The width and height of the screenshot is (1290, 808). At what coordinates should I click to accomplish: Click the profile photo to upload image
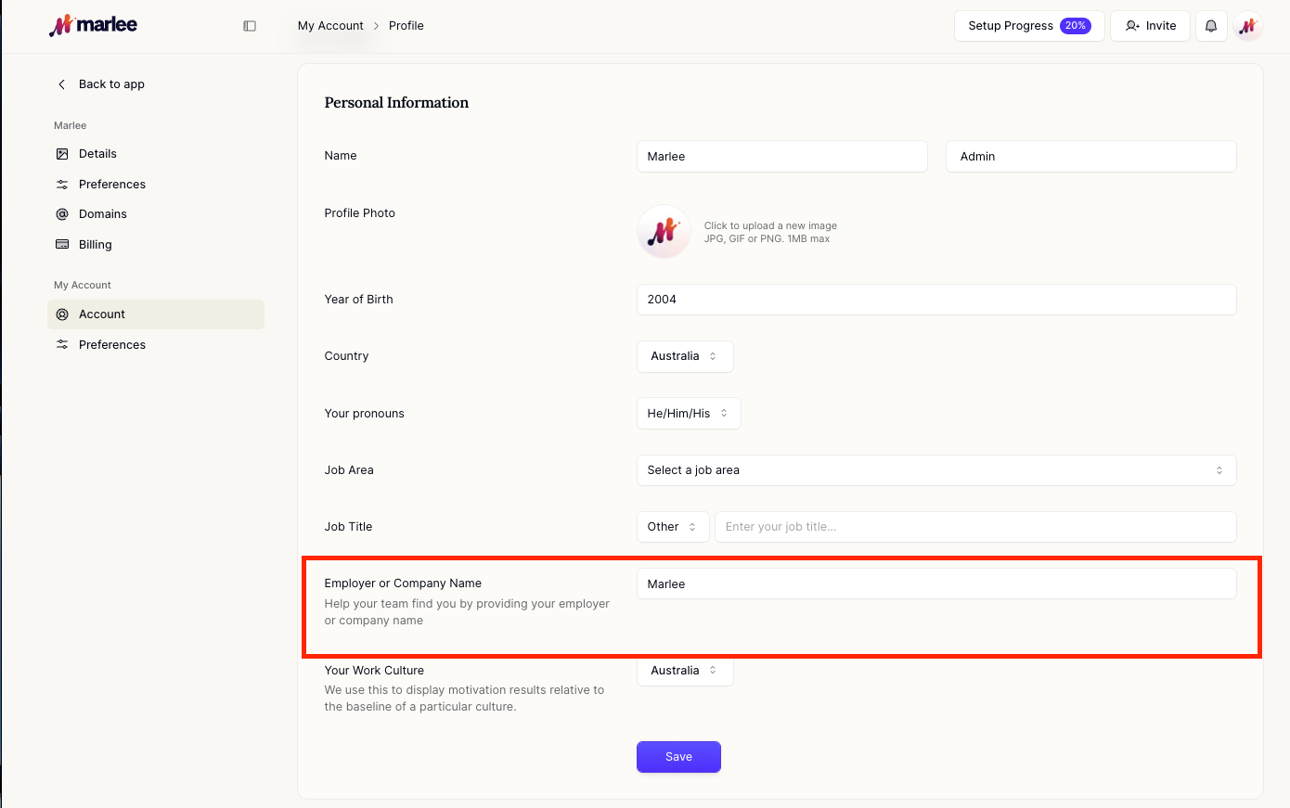pyautogui.click(x=664, y=232)
